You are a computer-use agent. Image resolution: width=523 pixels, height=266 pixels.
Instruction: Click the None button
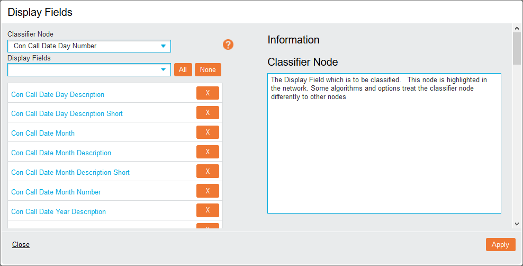208,70
